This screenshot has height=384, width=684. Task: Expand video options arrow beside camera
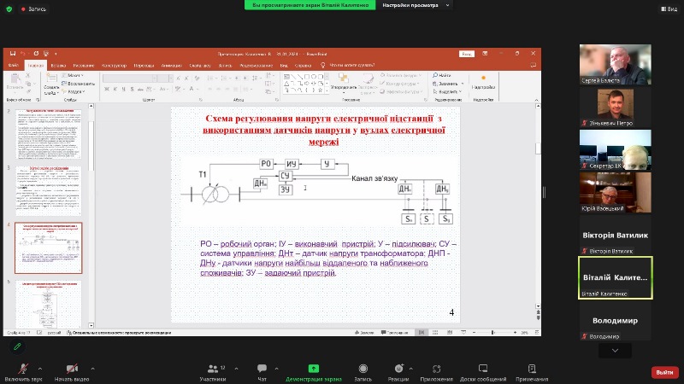coord(92,369)
